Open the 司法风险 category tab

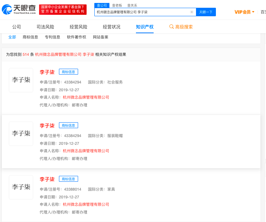click(x=45, y=27)
